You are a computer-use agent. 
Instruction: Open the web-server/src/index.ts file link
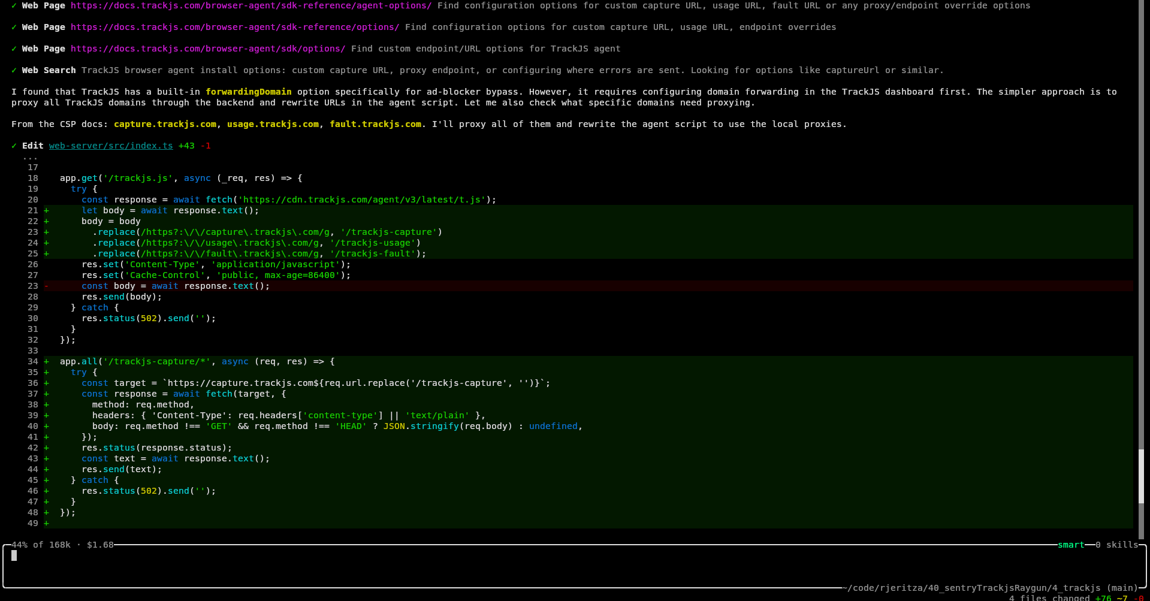tap(111, 146)
